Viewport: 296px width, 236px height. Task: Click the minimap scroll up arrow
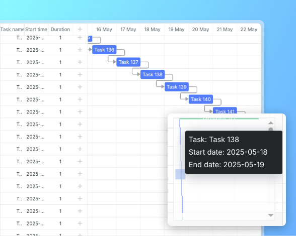tap(271, 123)
